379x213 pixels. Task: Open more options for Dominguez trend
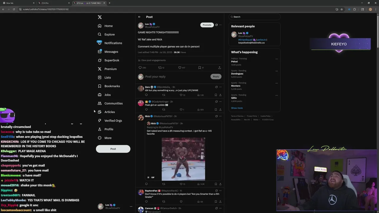(277, 71)
